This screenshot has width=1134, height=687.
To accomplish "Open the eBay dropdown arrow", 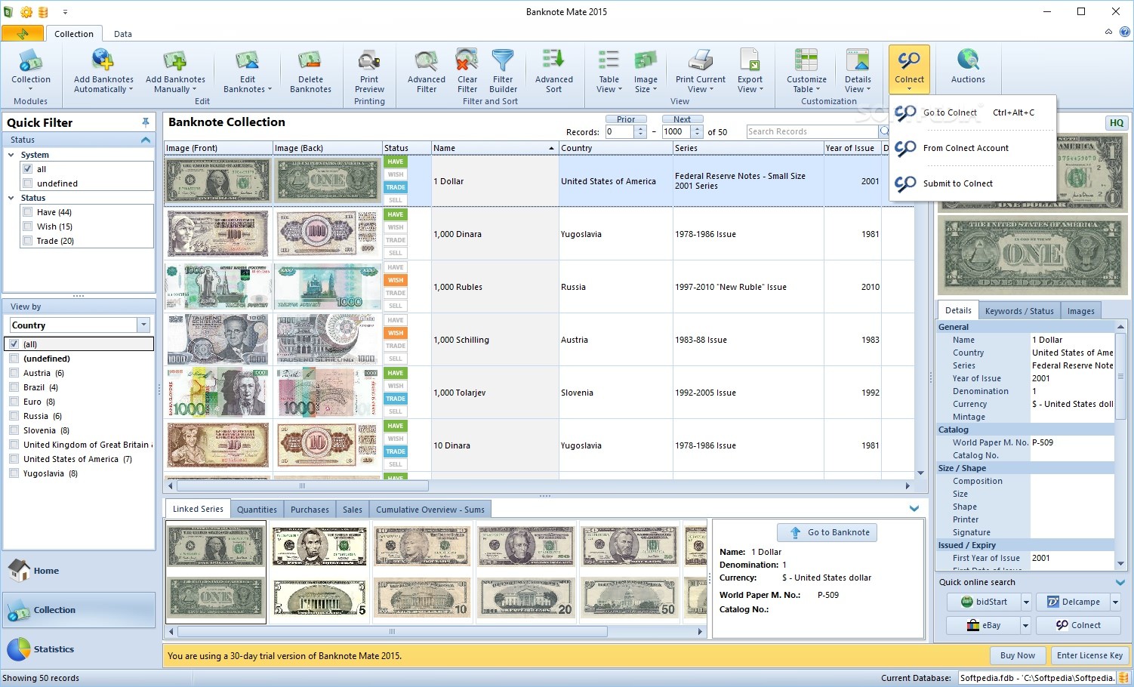I will [x=1025, y=625].
